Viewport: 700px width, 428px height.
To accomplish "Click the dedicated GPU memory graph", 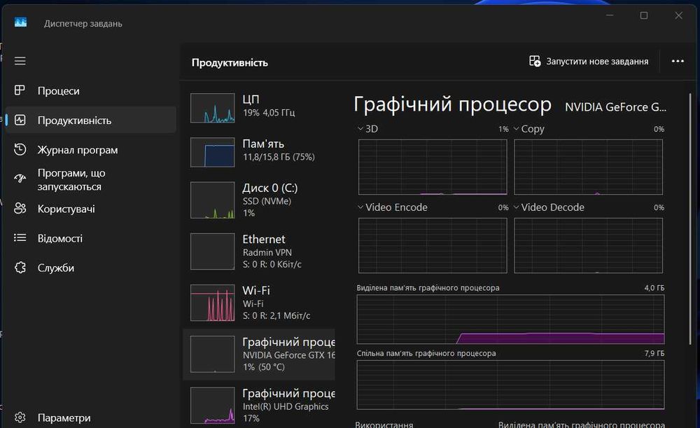I will 510,319.
